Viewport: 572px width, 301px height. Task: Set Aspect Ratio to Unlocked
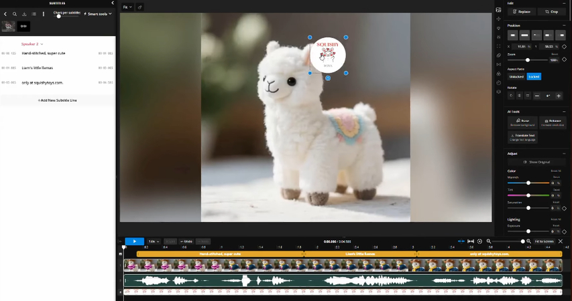click(516, 76)
